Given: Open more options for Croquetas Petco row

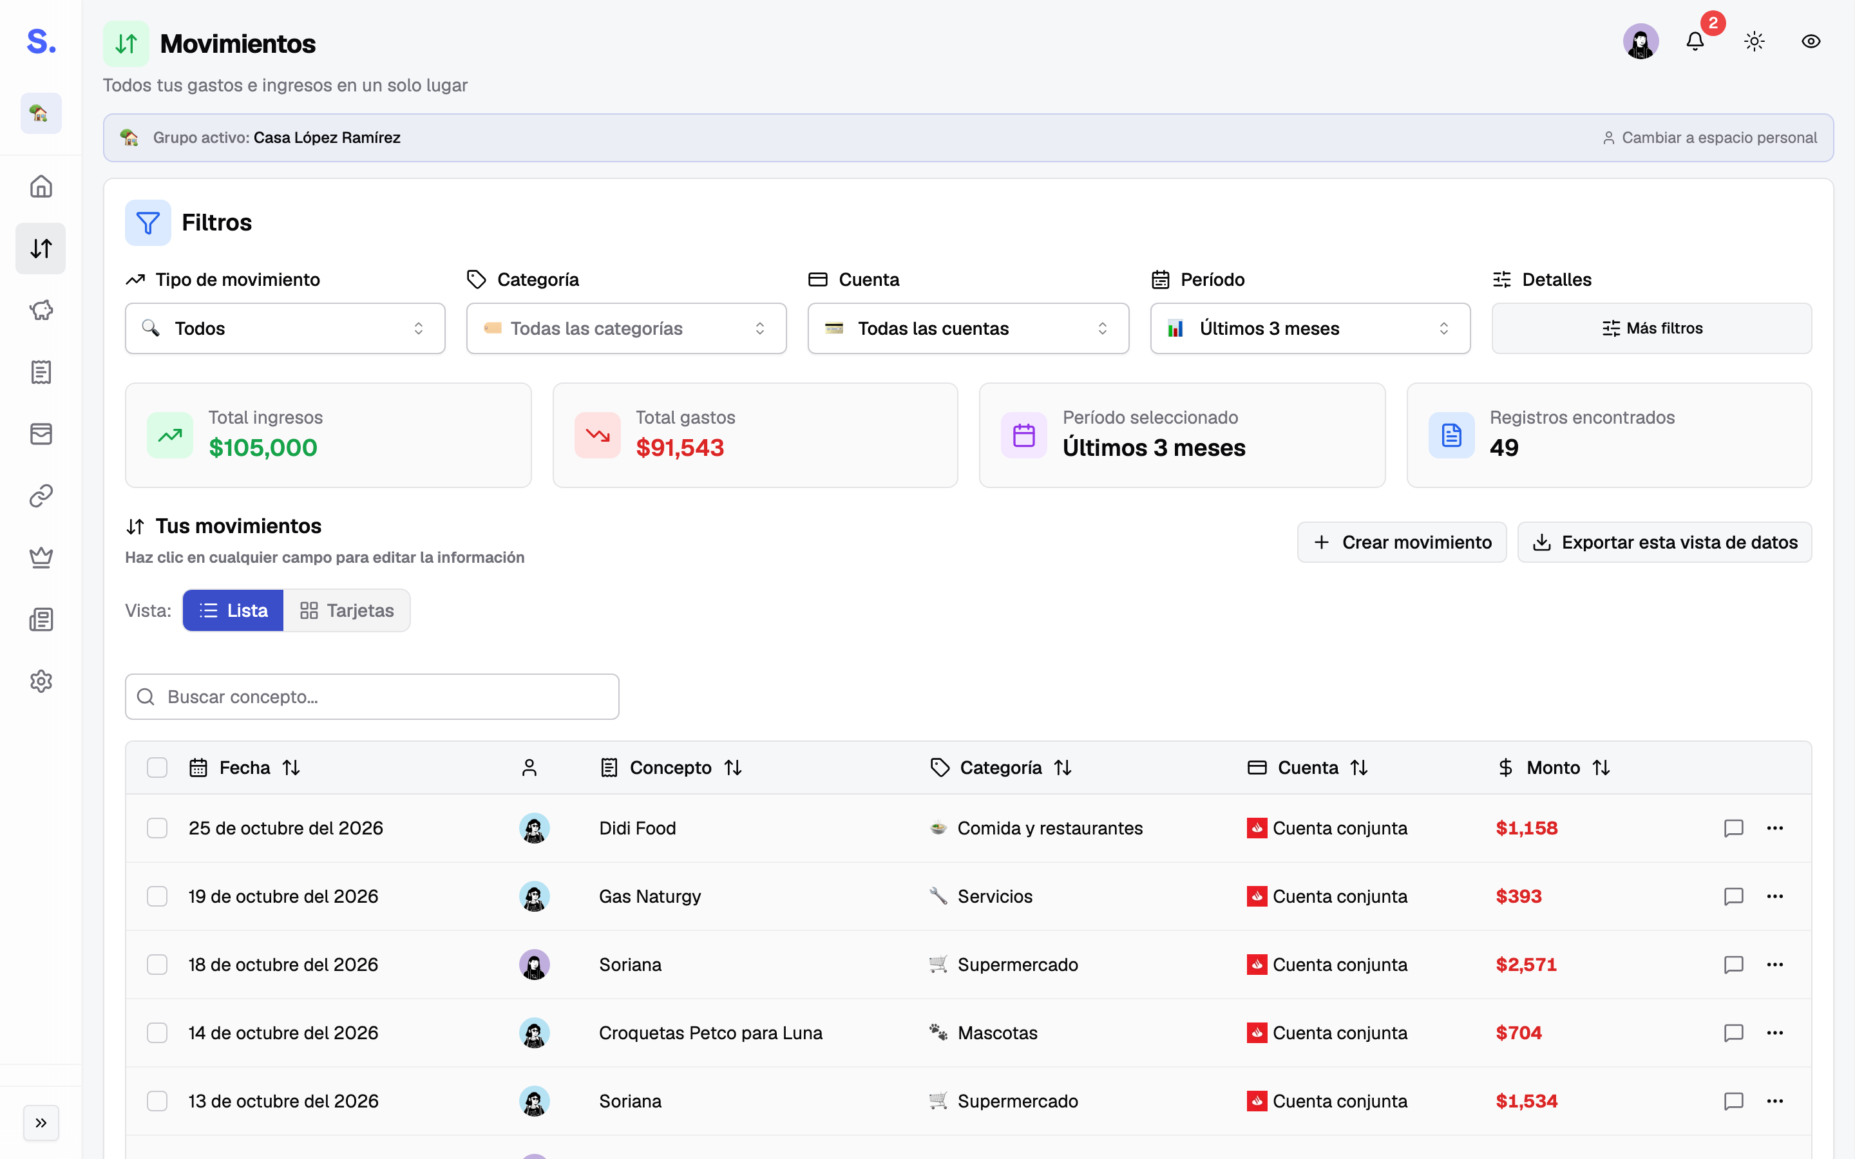Looking at the screenshot, I should (1775, 1033).
